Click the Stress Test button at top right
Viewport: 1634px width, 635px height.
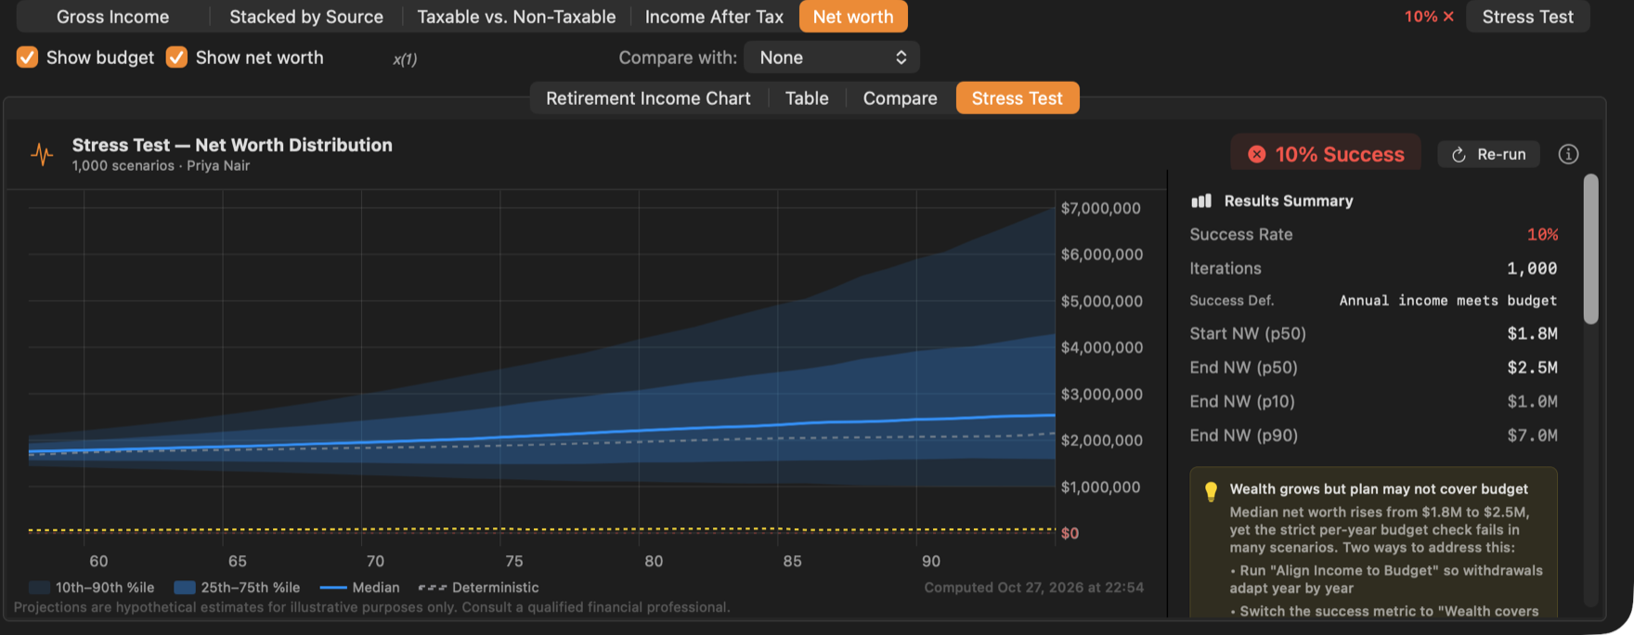point(1527,17)
